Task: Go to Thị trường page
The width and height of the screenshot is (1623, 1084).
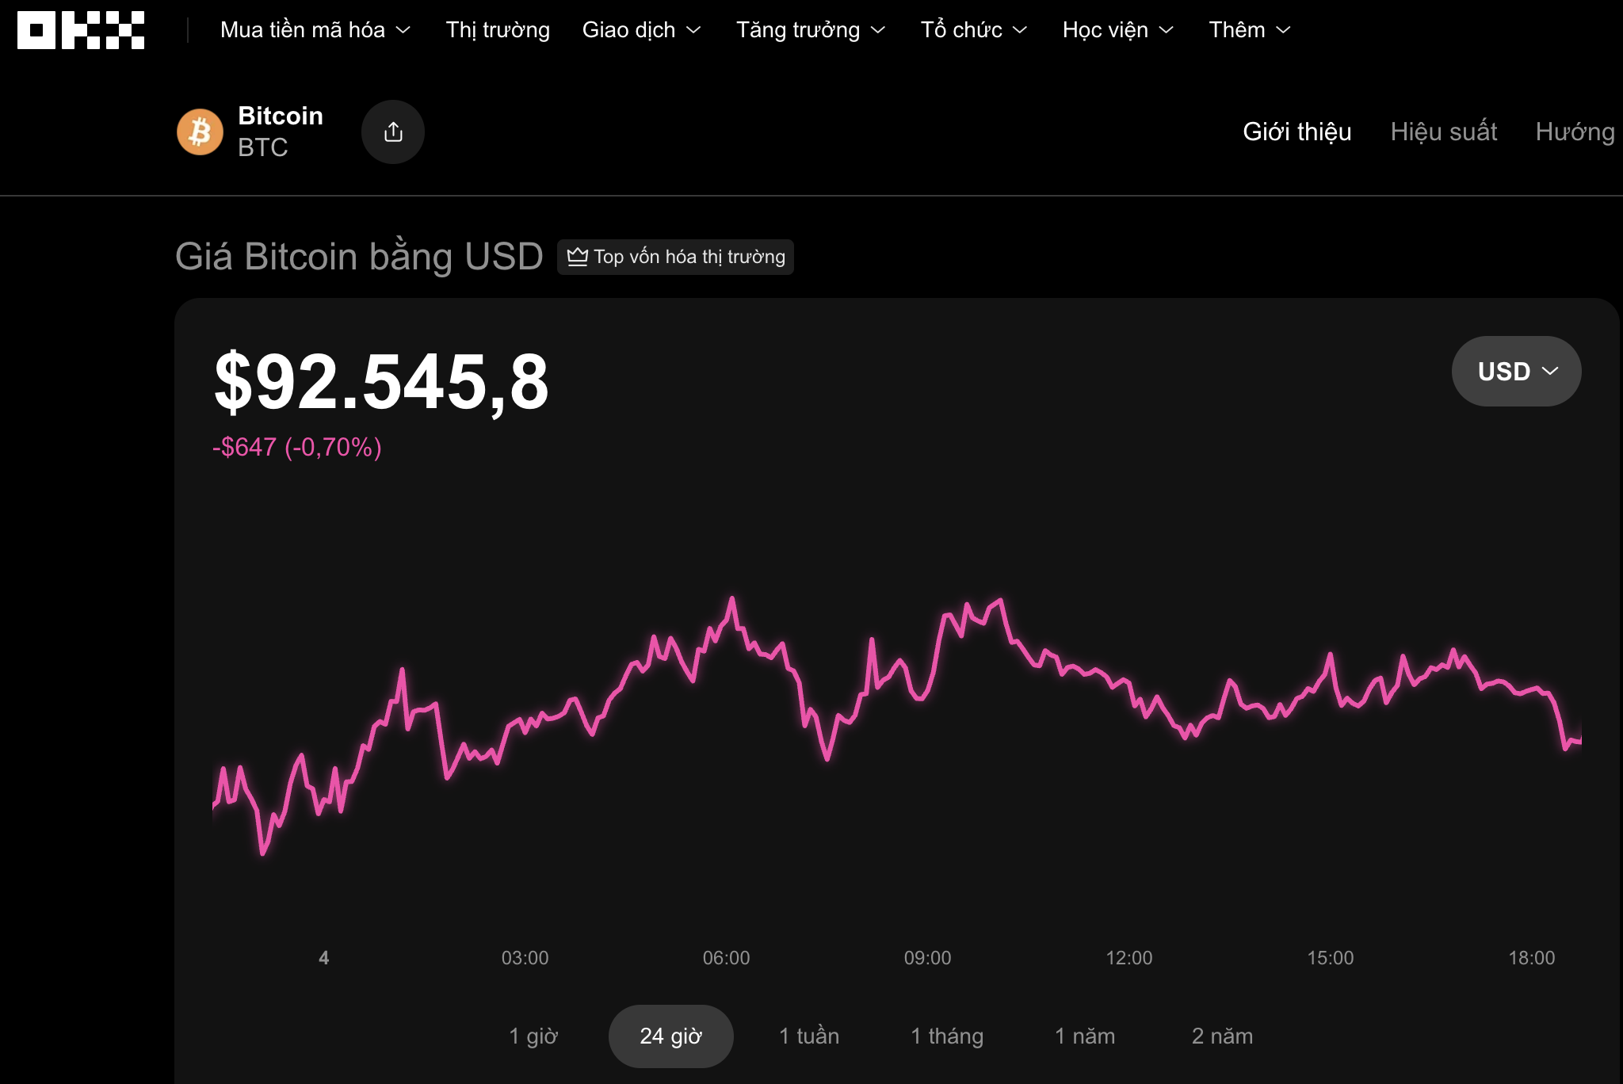Action: point(498,30)
